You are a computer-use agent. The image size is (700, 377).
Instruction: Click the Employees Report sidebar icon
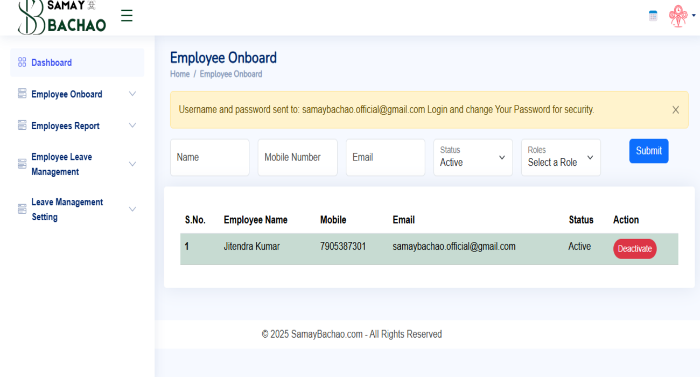click(22, 125)
